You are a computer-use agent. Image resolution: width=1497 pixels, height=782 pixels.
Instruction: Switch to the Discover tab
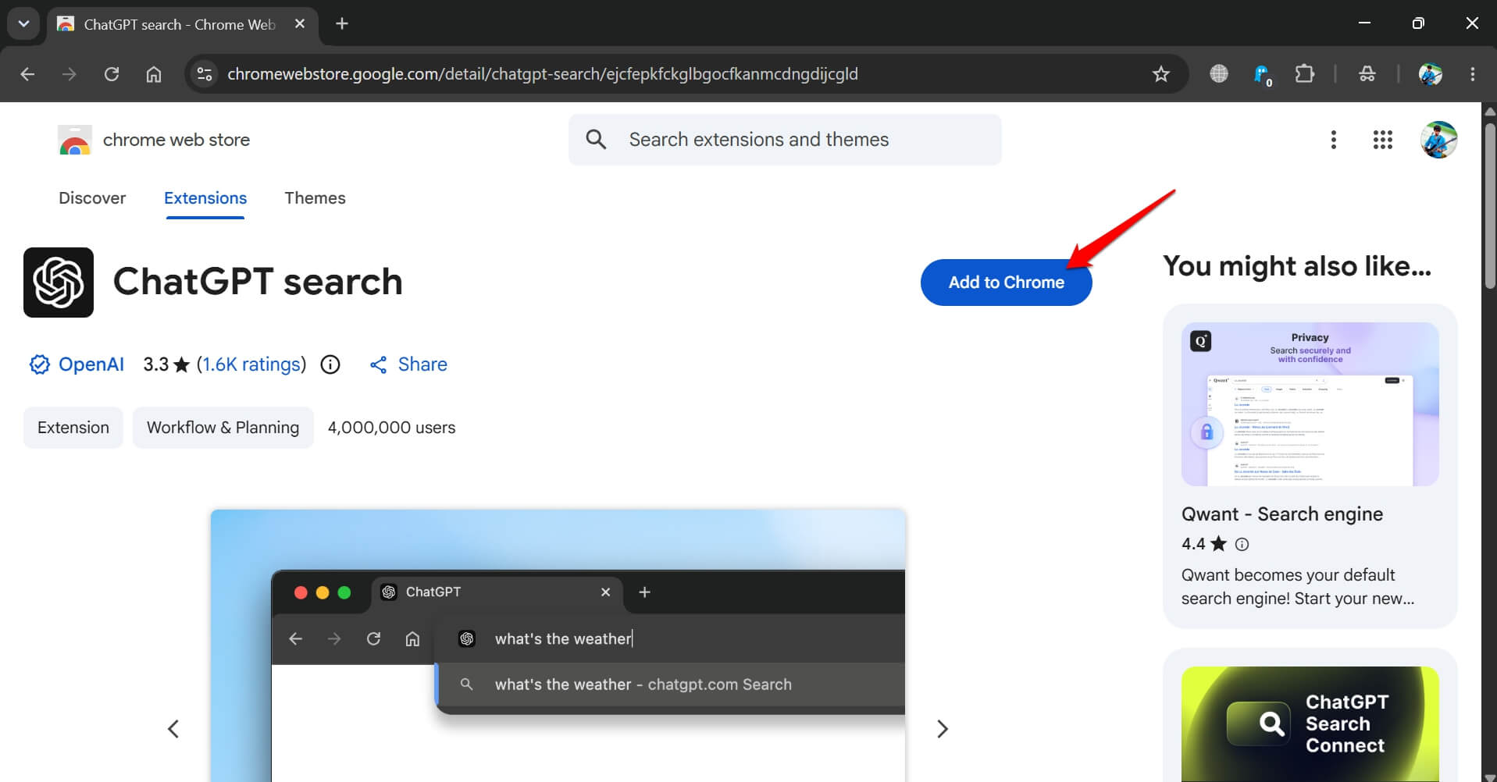[92, 198]
